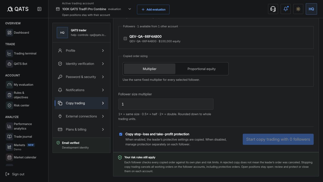This screenshot has height=182, width=323.
Task: Click the Markets candlestick icon
Action: coord(9,147)
